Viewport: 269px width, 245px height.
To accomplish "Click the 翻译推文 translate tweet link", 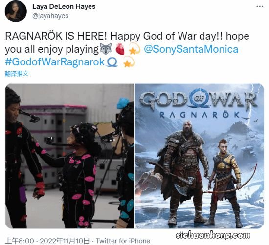I will click(17, 74).
